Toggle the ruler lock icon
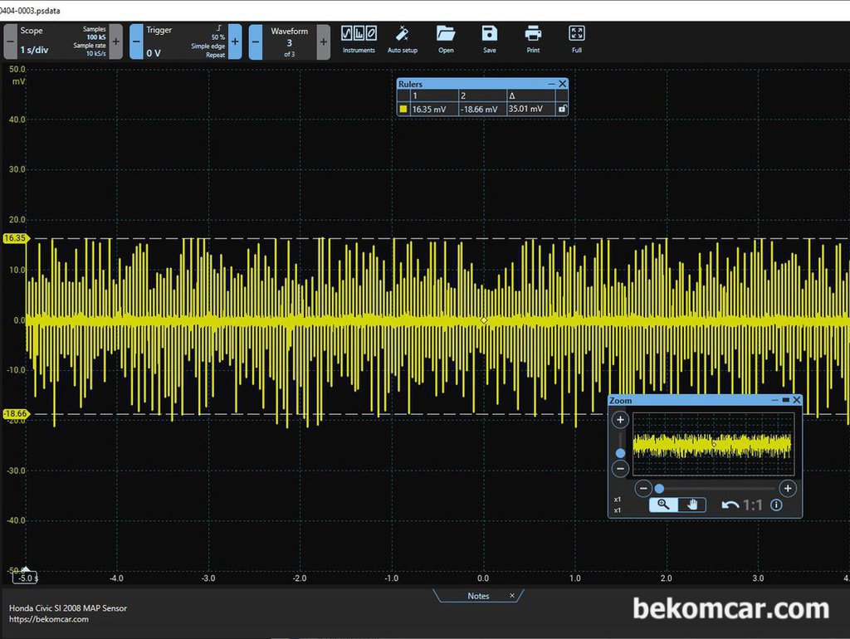Image resolution: width=850 pixels, height=639 pixels. click(x=562, y=109)
